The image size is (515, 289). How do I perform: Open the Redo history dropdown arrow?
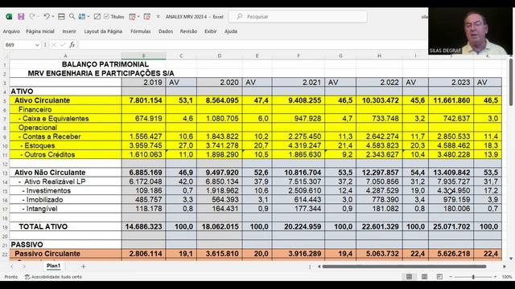(x=38, y=16)
